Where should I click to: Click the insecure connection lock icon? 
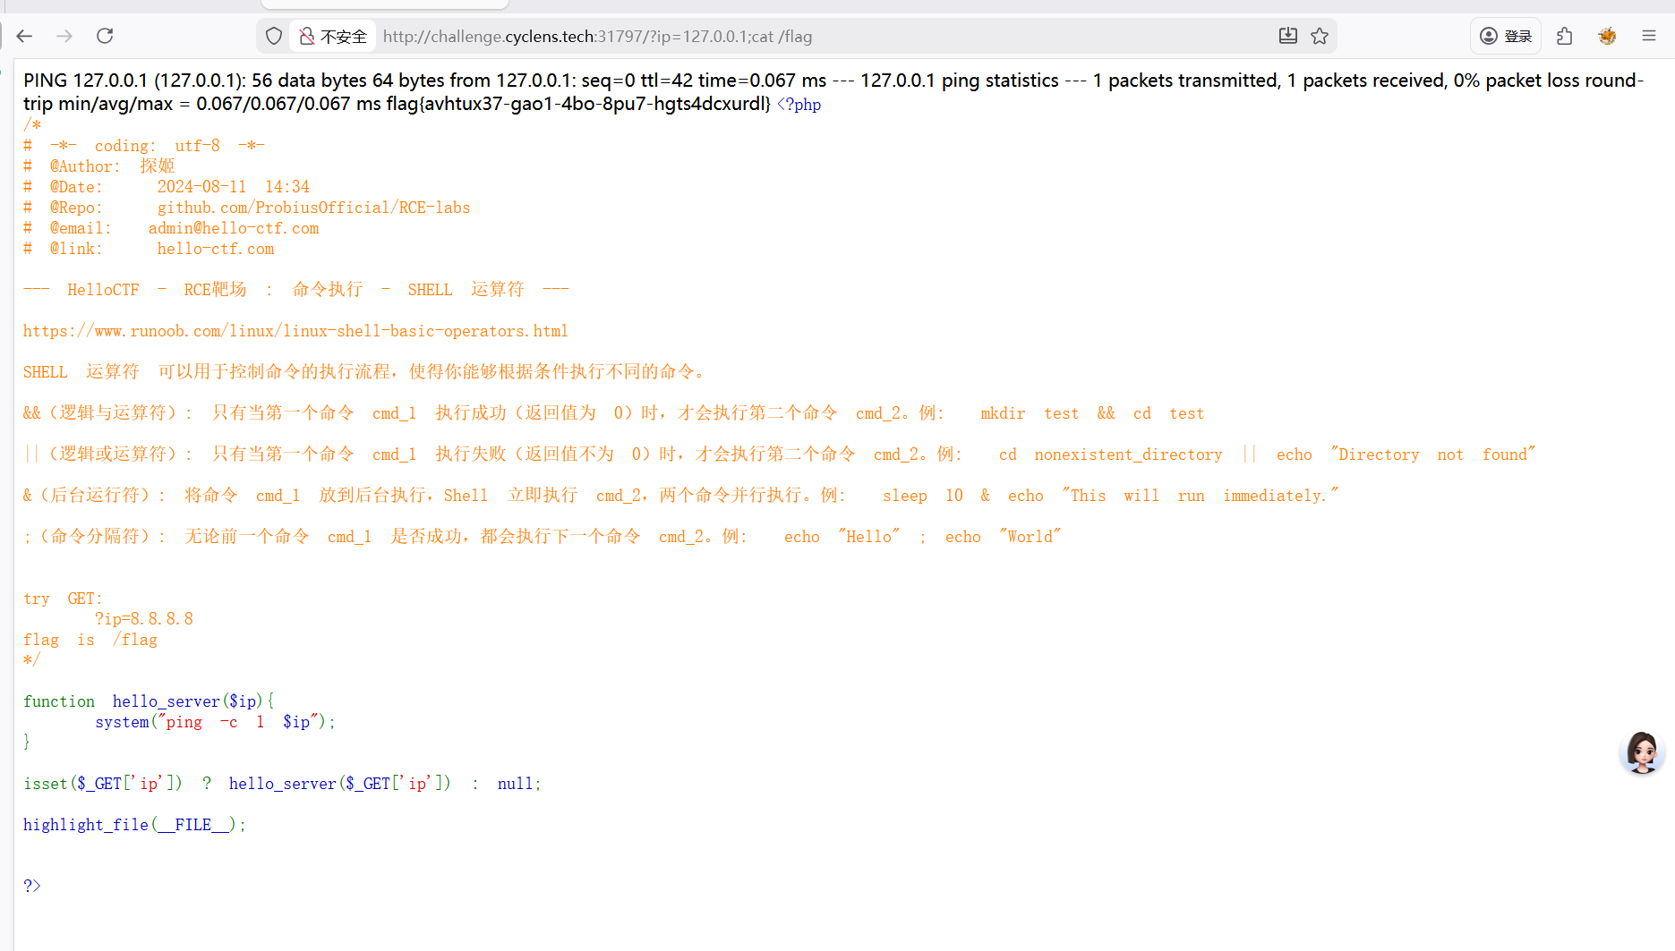point(307,36)
